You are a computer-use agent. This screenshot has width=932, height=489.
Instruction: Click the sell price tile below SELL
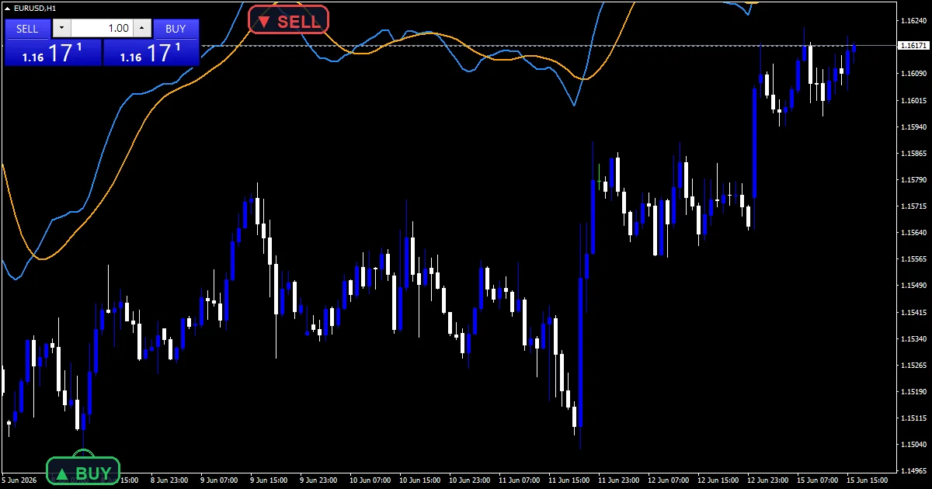tap(53, 53)
